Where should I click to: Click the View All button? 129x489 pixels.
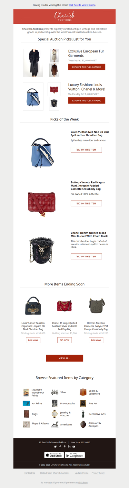pos(64,358)
